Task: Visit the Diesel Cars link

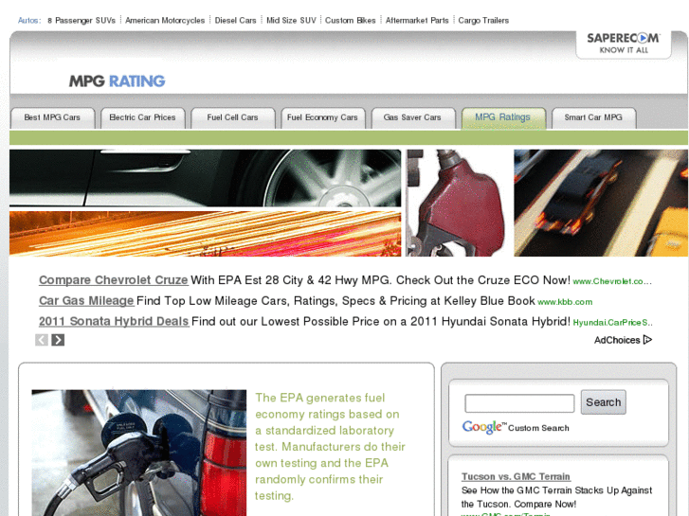Action: pos(235,21)
